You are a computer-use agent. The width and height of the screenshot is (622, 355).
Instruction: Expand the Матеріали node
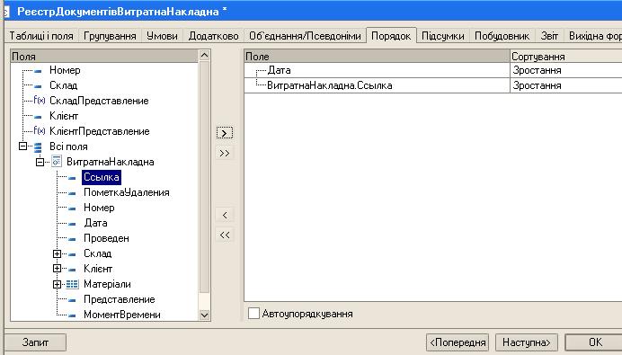pos(58,284)
